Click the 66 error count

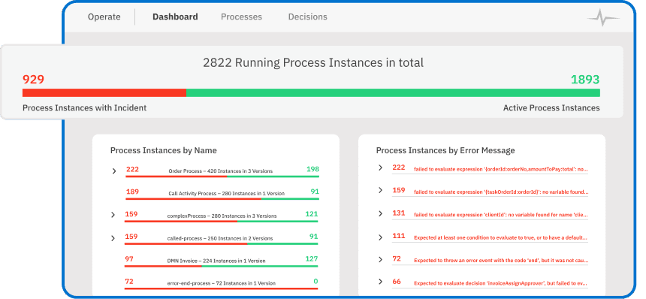click(397, 282)
